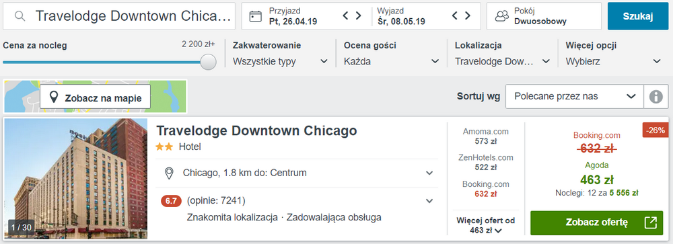The height and width of the screenshot is (244, 673).
Task: Click the location pin icon beside Chicago
Action: point(169,173)
